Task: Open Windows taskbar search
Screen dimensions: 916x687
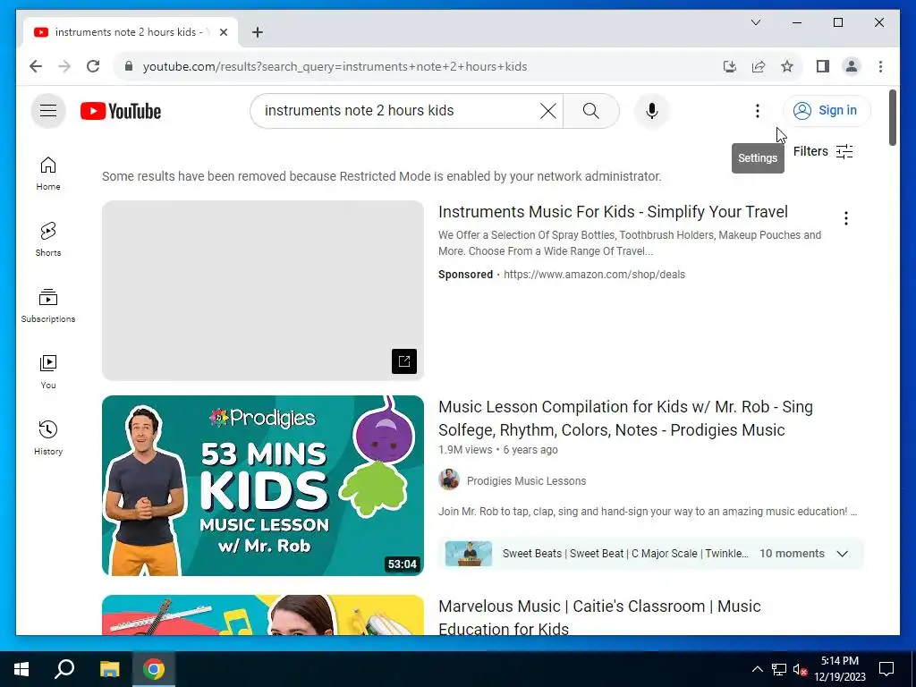Action: click(x=64, y=669)
